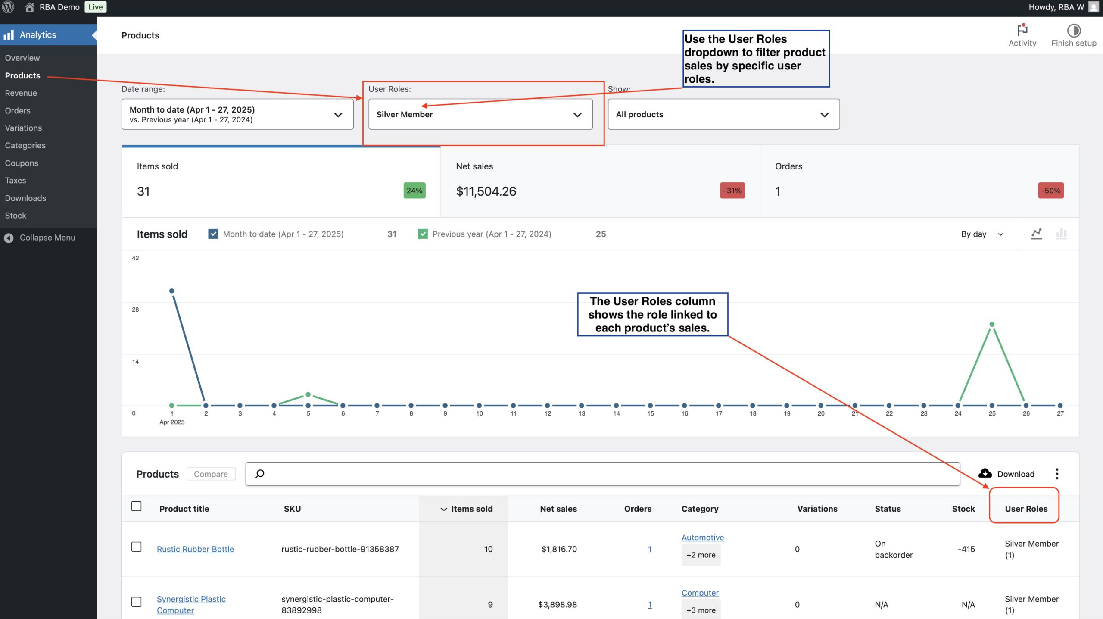This screenshot has height=619, width=1103.
Task: Uncheck the Month to date legend checkbox
Action: click(x=213, y=234)
